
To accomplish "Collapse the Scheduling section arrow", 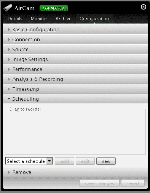I will point(9,99).
